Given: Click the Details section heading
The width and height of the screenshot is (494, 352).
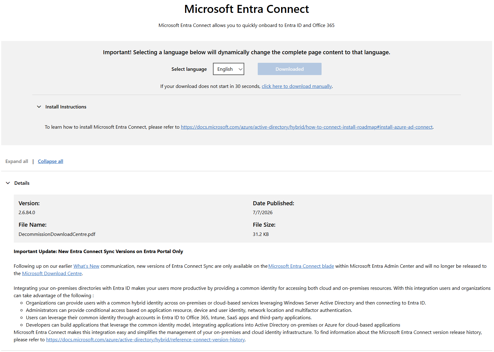Looking at the screenshot, I should pyautogui.click(x=22, y=183).
